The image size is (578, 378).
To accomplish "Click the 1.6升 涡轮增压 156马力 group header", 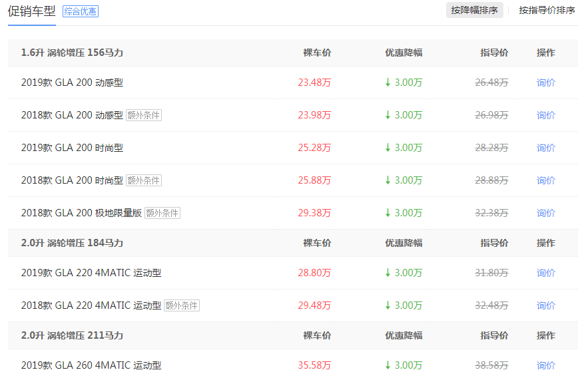I will [72, 53].
